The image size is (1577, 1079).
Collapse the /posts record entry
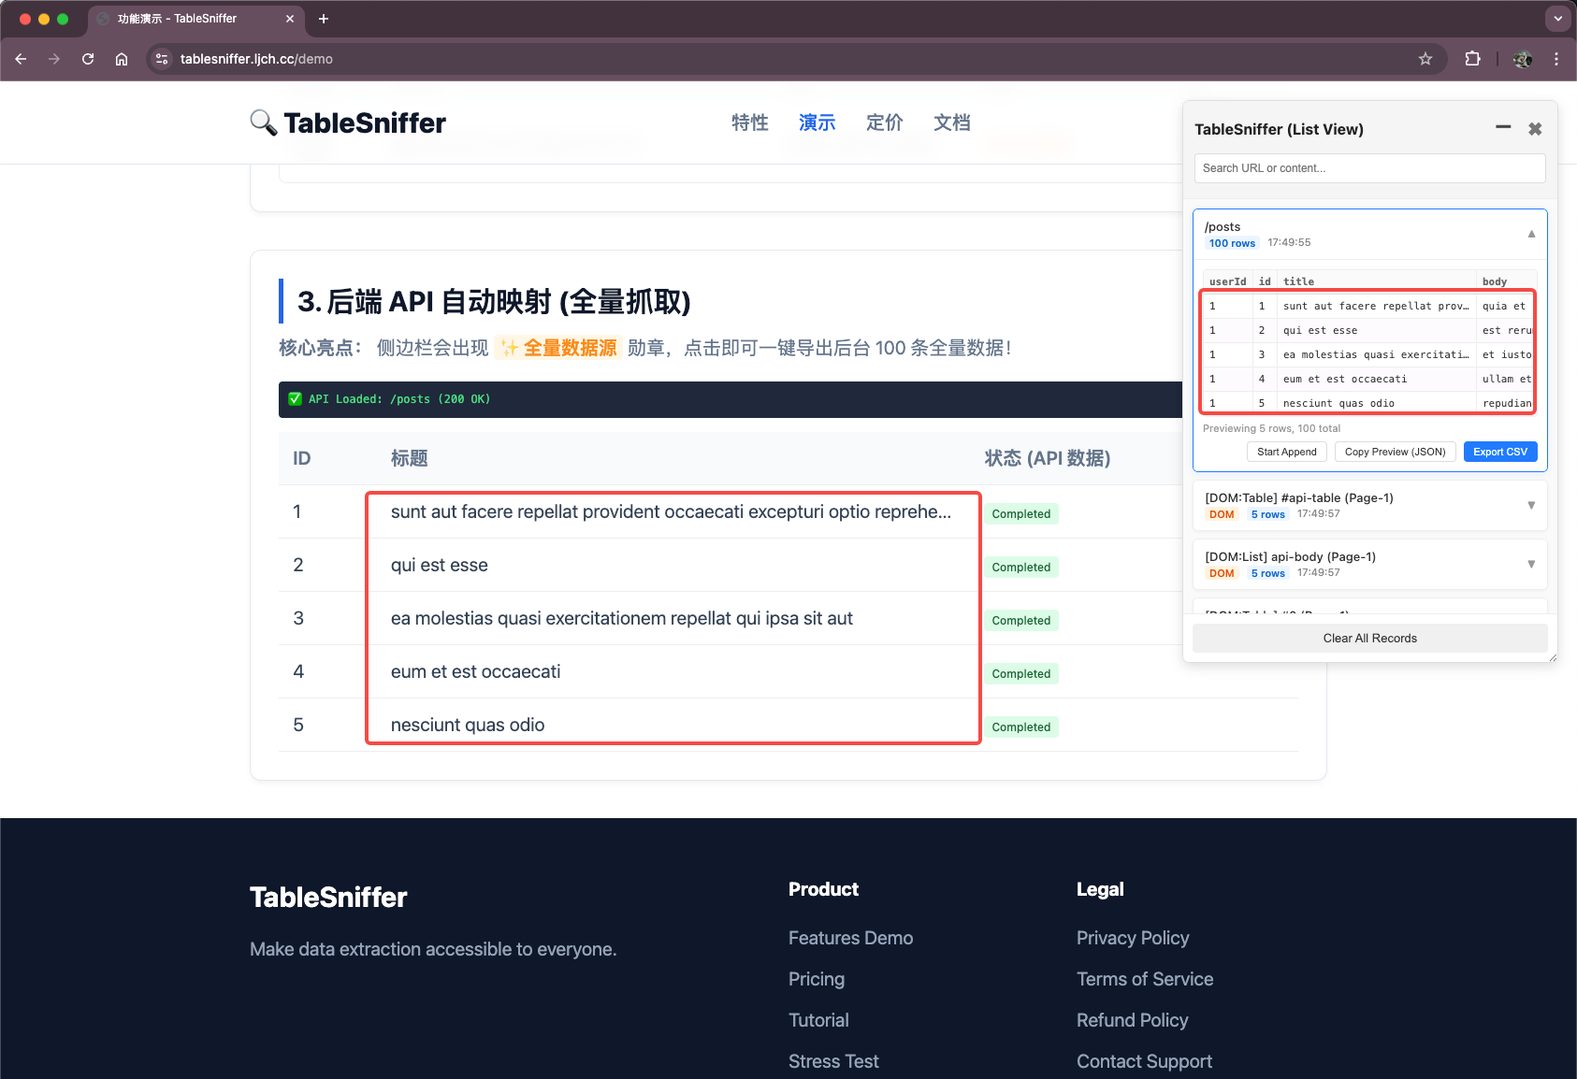pyautogui.click(x=1531, y=234)
